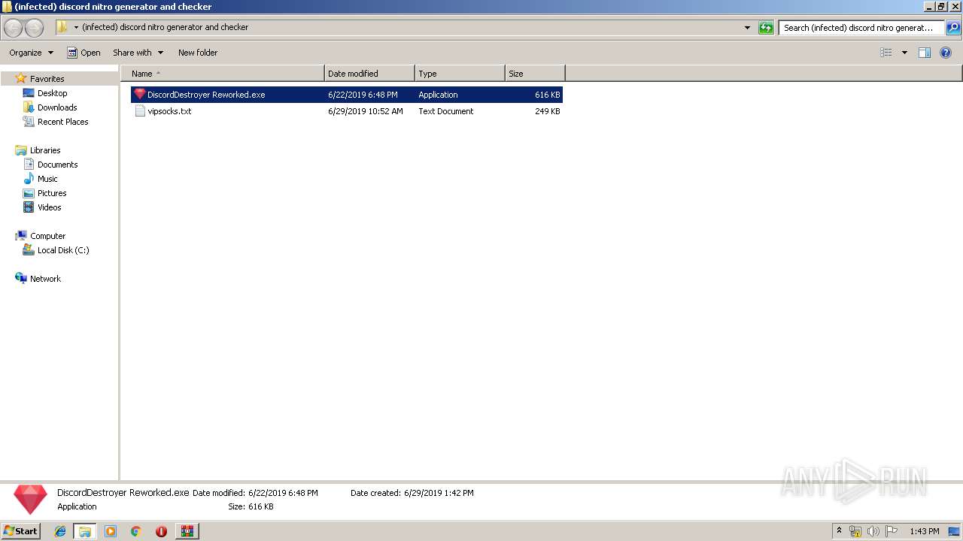Click the Forward navigation arrow button
The width and height of the screenshot is (963, 541).
35,28
